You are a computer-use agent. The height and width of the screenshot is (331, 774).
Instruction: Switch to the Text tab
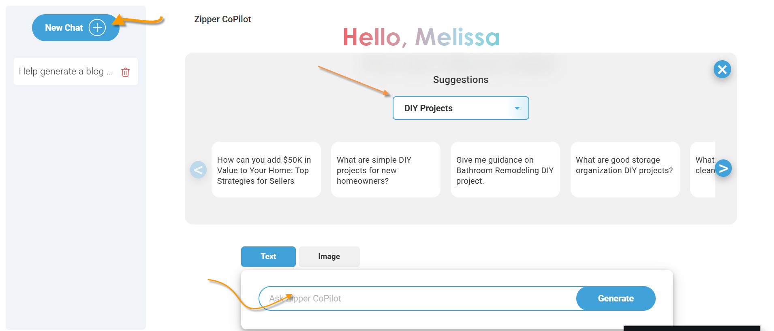[x=268, y=257]
